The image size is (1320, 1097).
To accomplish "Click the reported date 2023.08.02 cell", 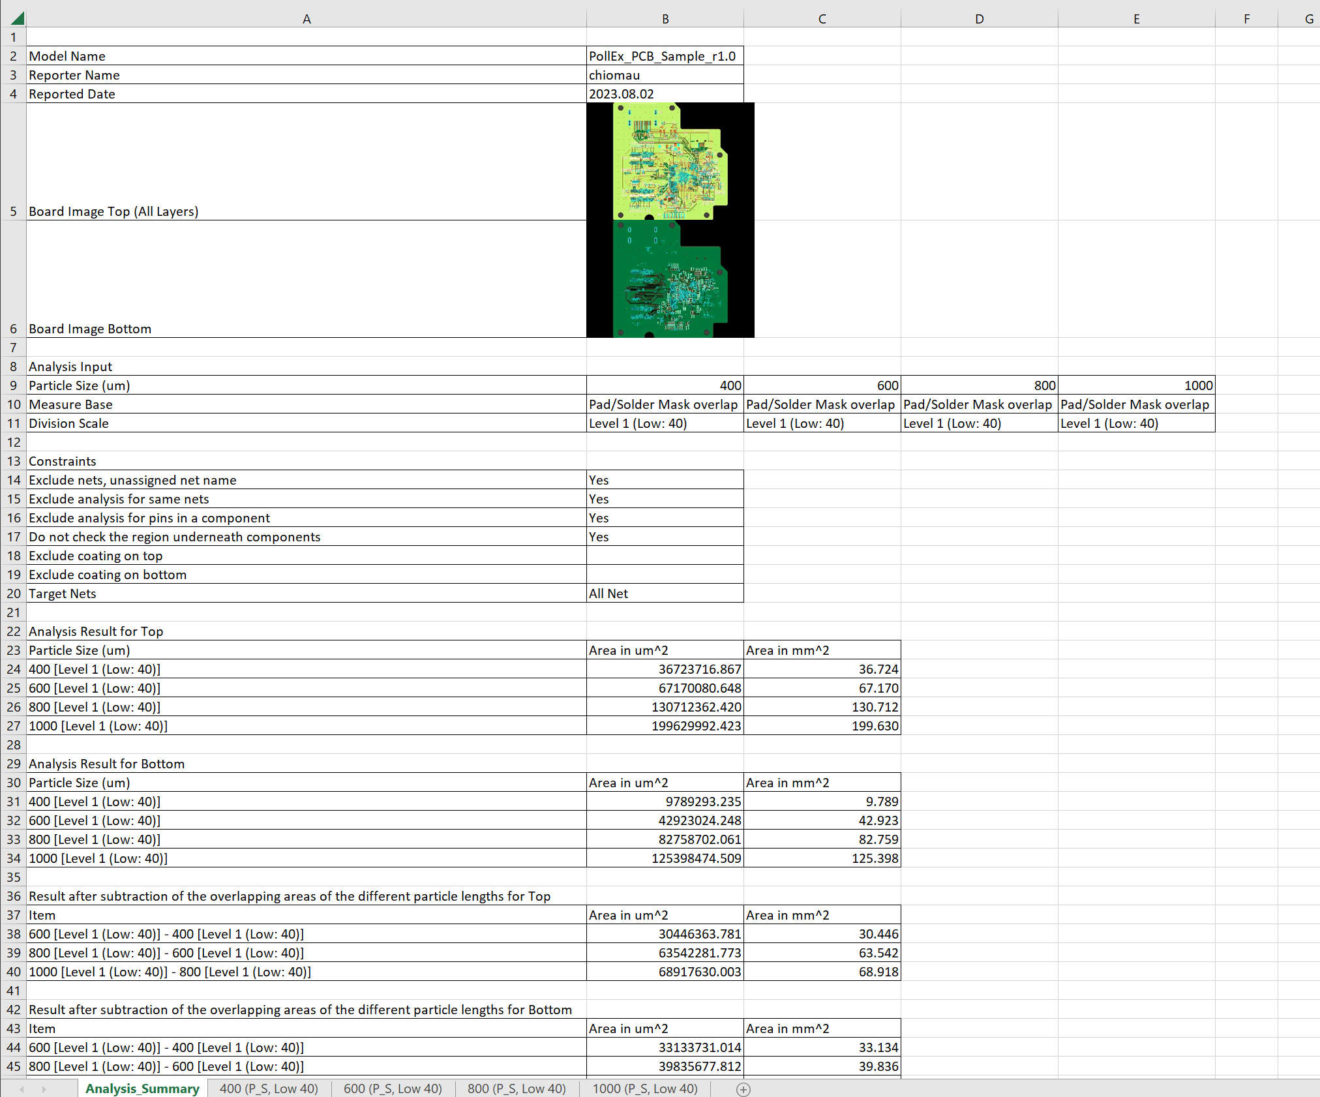I will [x=665, y=94].
